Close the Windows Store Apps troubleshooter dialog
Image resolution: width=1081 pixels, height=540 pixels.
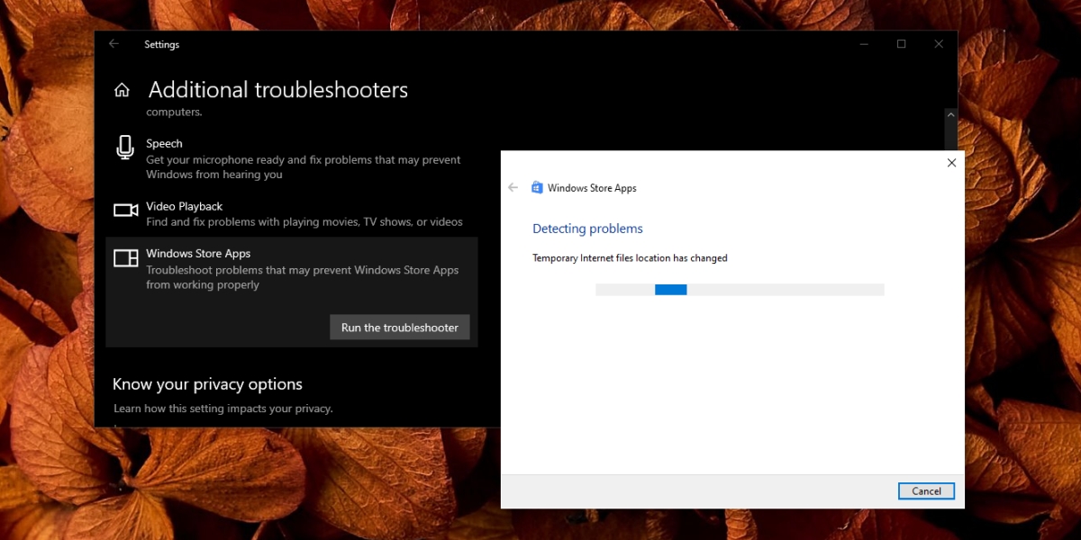point(951,163)
